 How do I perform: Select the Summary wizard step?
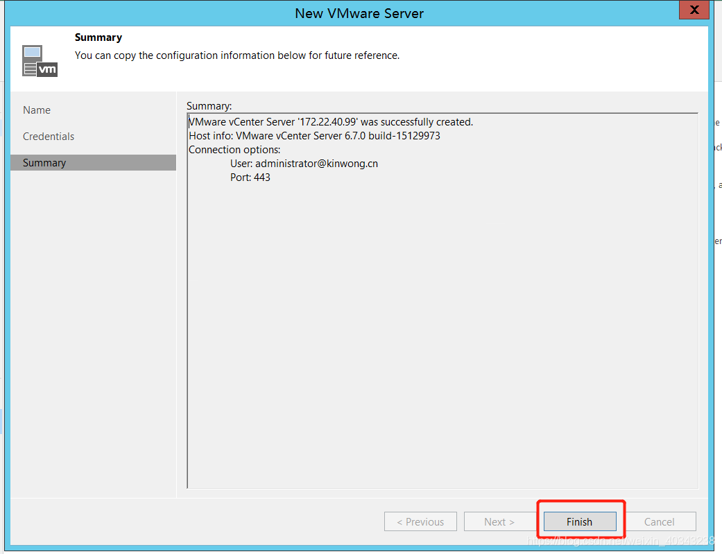(93, 162)
